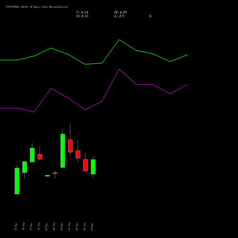Click the tall green candle for 15 Sep
Viewport: 238px width, 238px height.
[x=17, y=181]
